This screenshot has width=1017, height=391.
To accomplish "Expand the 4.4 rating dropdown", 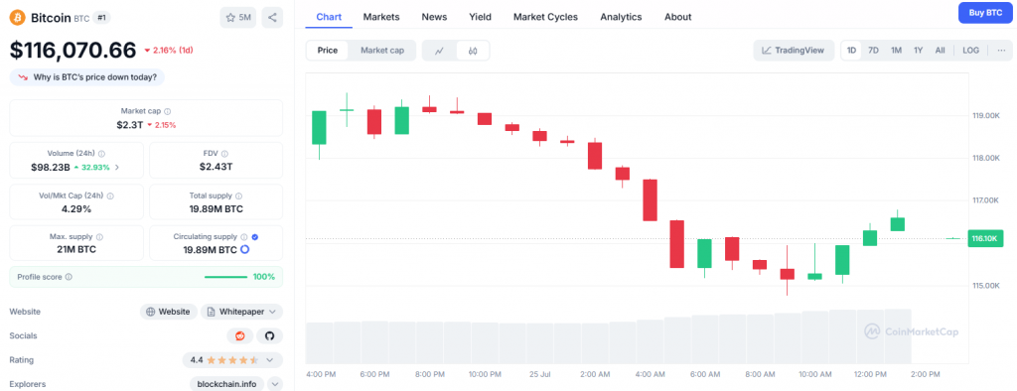I will tap(232, 360).
